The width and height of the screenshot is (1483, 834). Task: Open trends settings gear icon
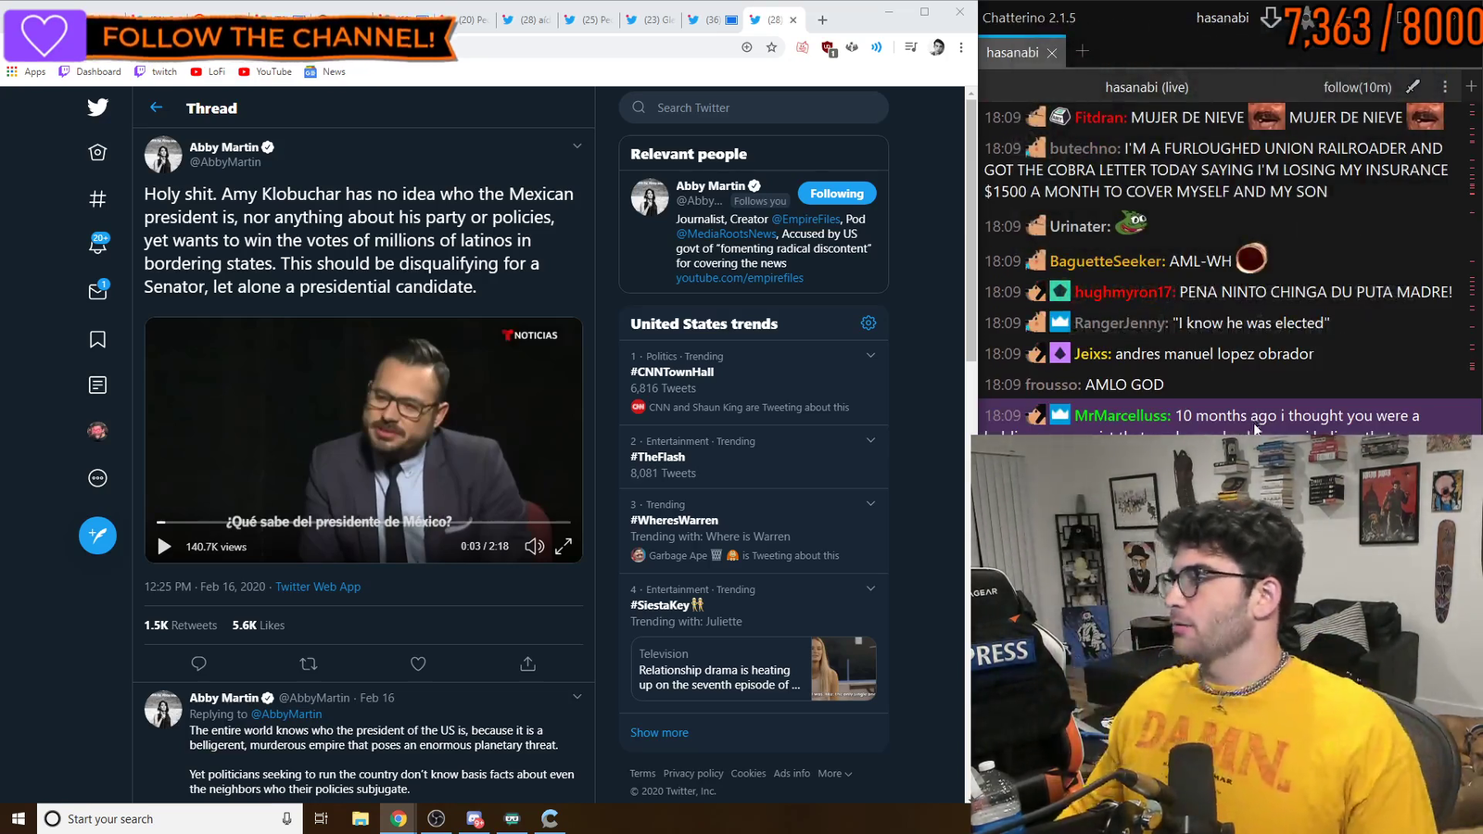pos(868,322)
